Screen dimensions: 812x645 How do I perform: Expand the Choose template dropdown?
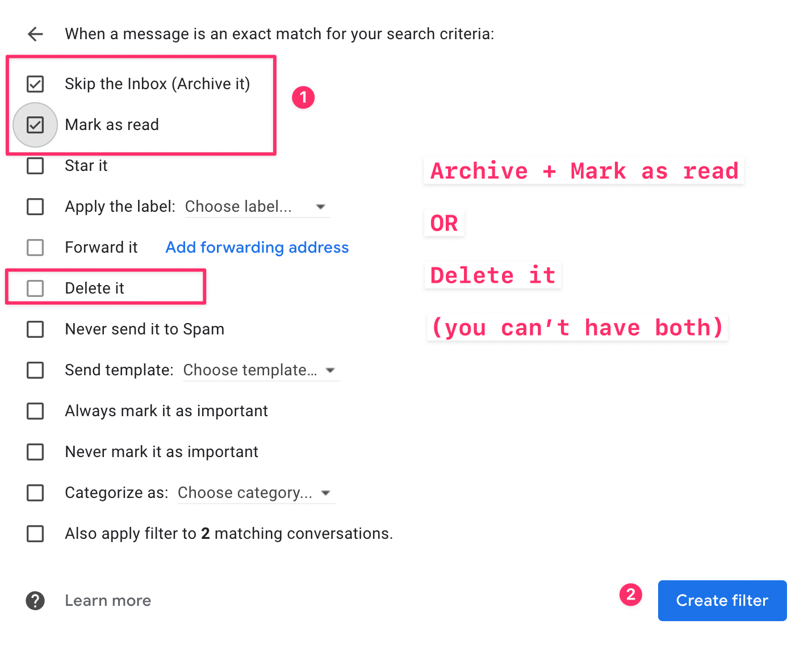pos(261,370)
